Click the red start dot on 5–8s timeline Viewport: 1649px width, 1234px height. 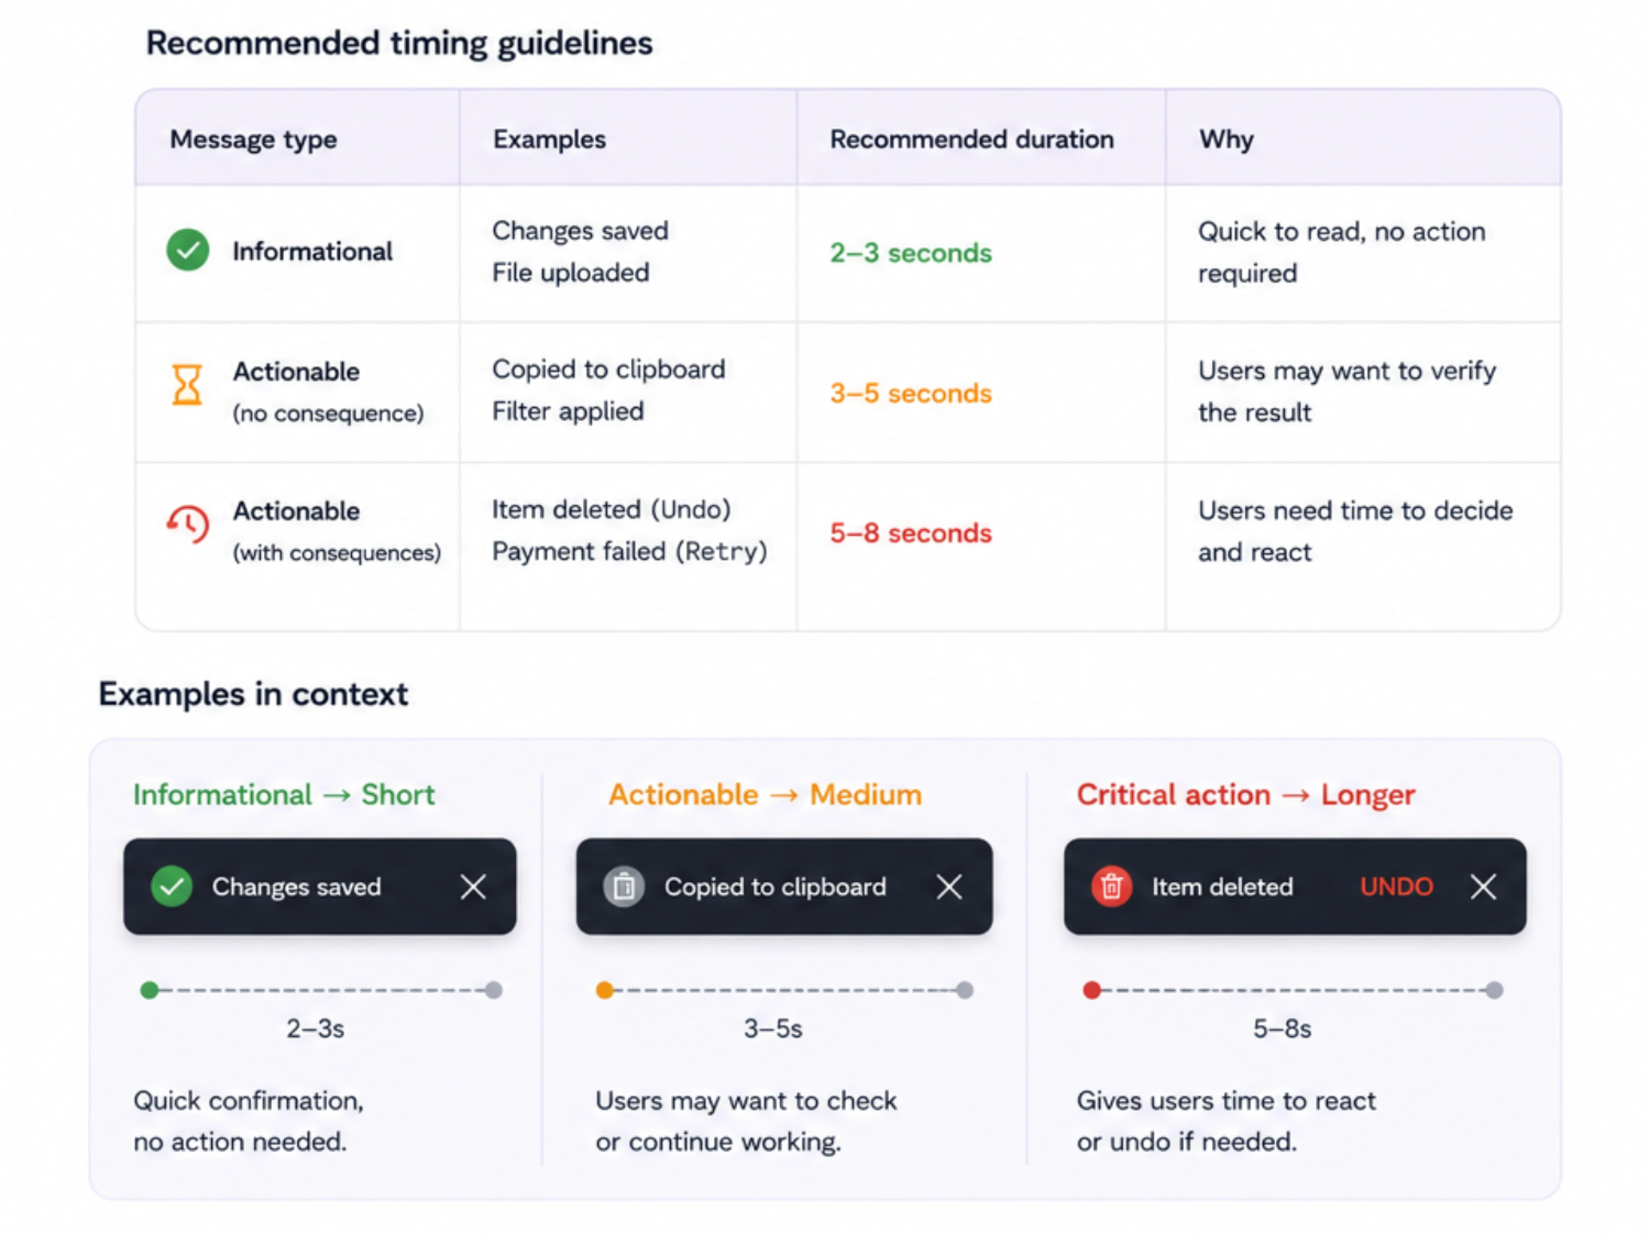[x=1092, y=990]
